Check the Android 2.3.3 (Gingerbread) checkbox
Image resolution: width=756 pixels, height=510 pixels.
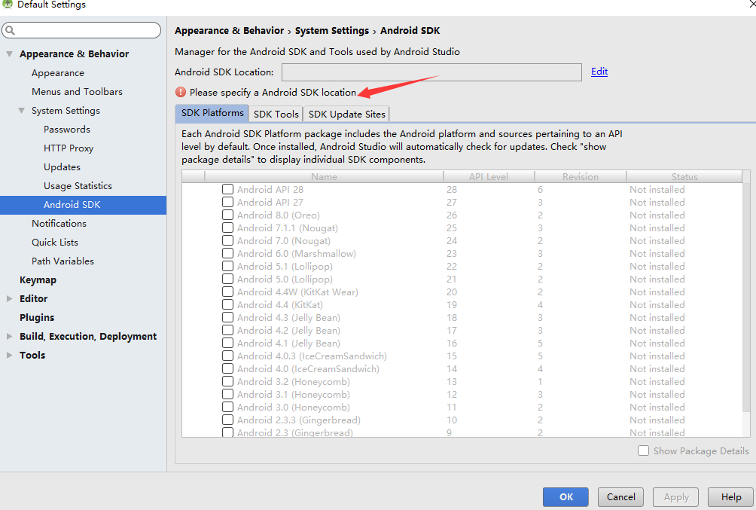pyautogui.click(x=227, y=420)
